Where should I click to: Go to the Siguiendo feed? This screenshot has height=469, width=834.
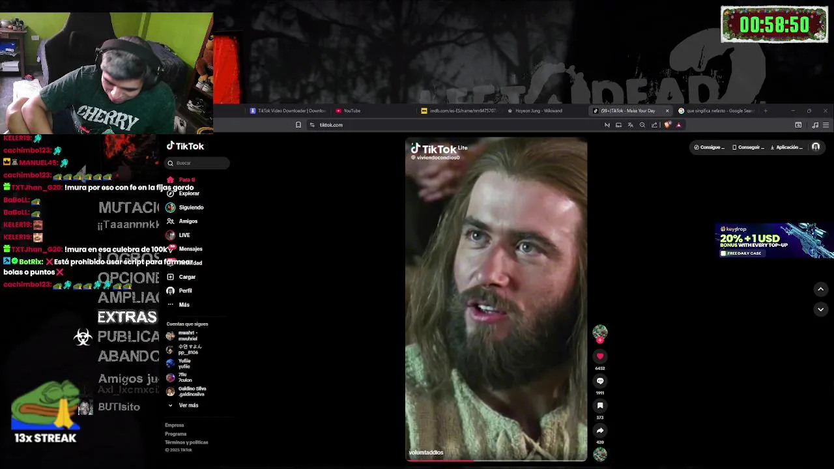pos(185,207)
